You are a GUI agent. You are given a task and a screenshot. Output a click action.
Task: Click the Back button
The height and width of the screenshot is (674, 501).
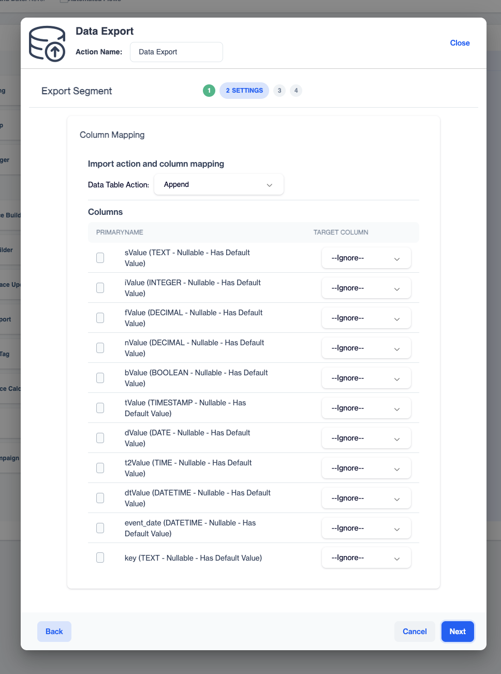54,632
